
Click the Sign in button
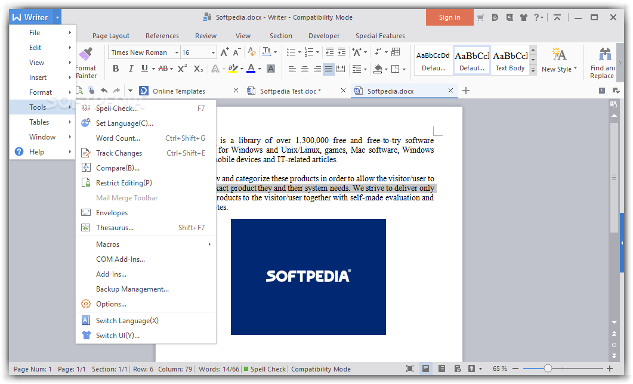tap(449, 17)
